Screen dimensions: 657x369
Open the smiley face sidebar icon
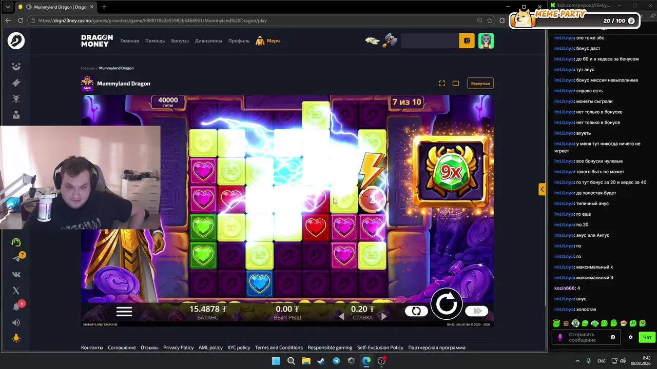(x=16, y=67)
